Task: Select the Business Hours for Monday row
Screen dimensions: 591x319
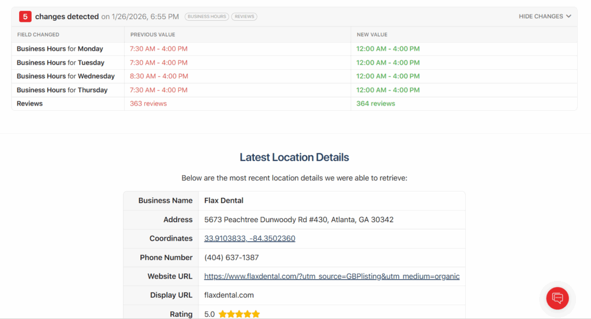Action: point(60,49)
